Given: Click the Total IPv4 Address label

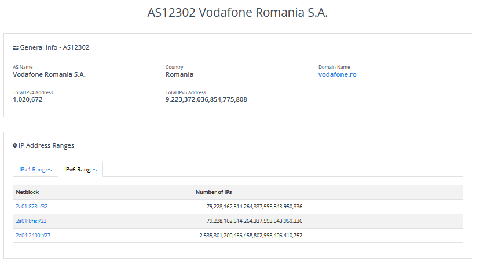Looking at the screenshot, I should click(x=33, y=92).
